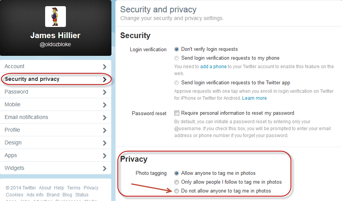Open the Learn more link
The height and width of the screenshot is (201, 342).
point(254,98)
